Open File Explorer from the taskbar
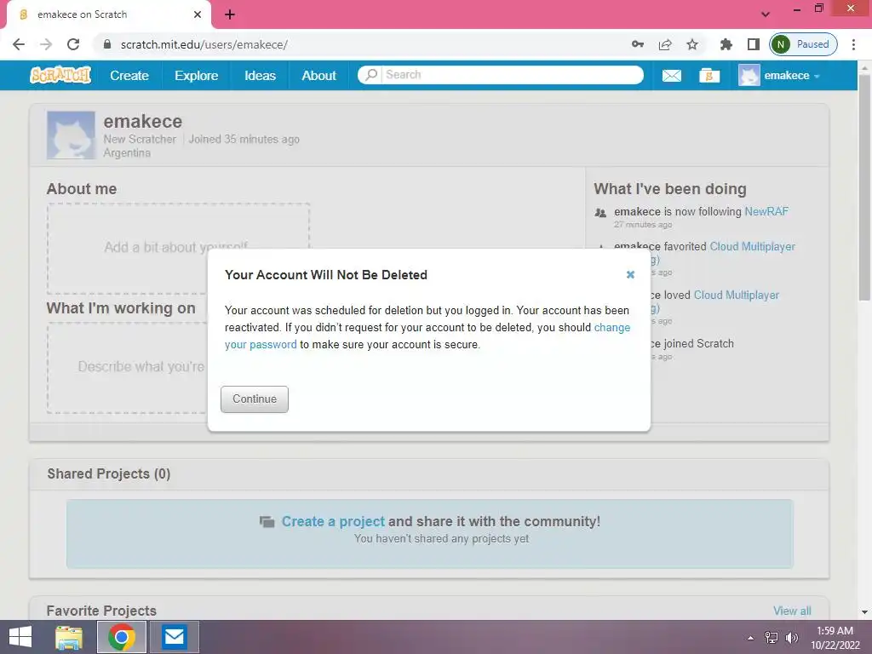 pyautogui.click(x=69, y=637)
